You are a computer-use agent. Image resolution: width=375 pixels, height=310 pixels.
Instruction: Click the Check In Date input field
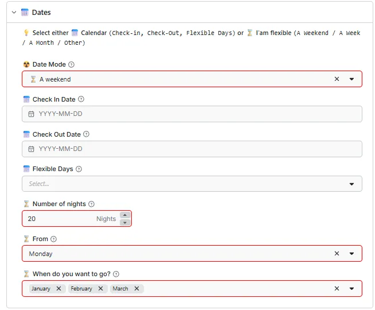pos(192,114)
